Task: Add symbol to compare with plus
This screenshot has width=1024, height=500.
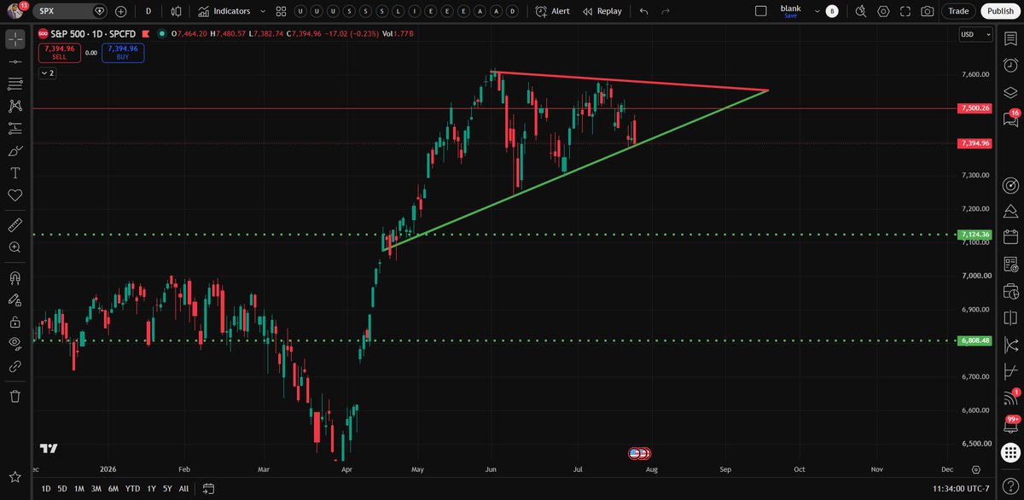Action: (120, 11)
